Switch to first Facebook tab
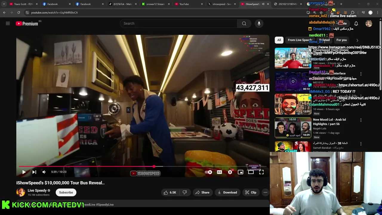 coord(57,4)
